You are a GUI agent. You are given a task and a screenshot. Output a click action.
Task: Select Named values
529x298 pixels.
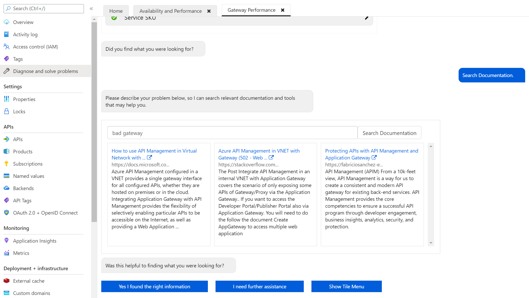coord(28,176)
